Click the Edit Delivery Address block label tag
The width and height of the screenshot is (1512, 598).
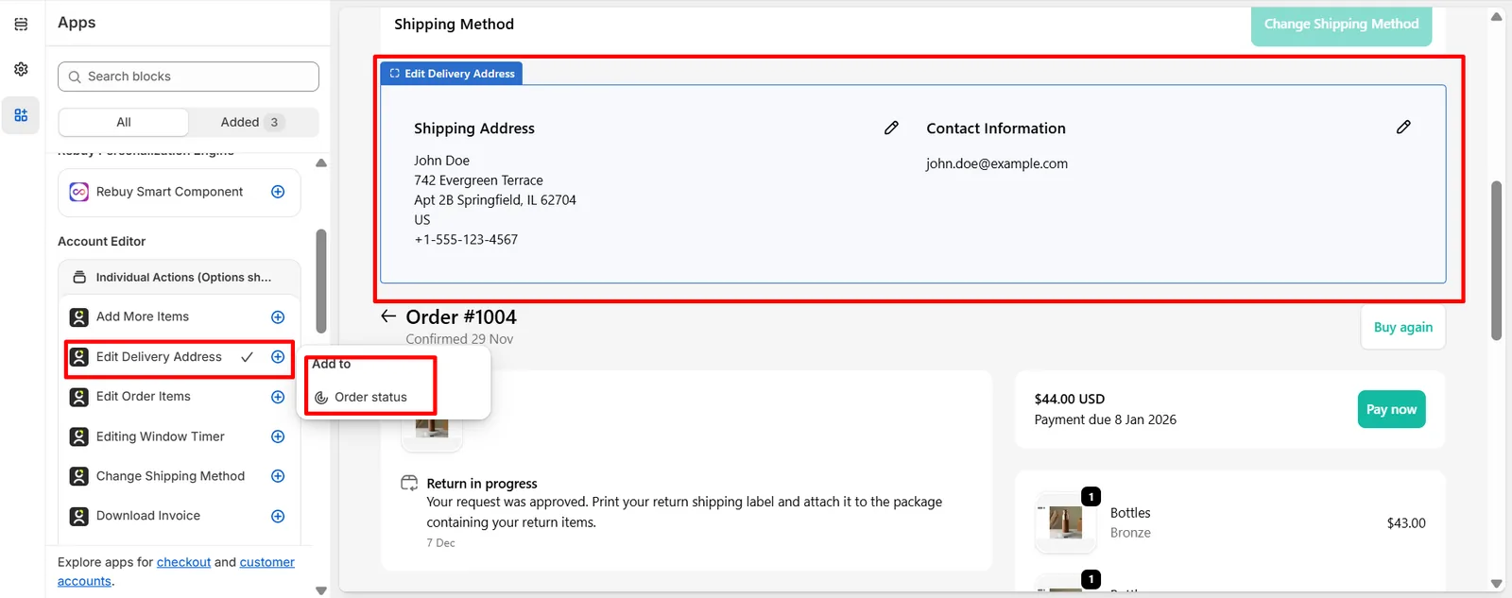452,74
